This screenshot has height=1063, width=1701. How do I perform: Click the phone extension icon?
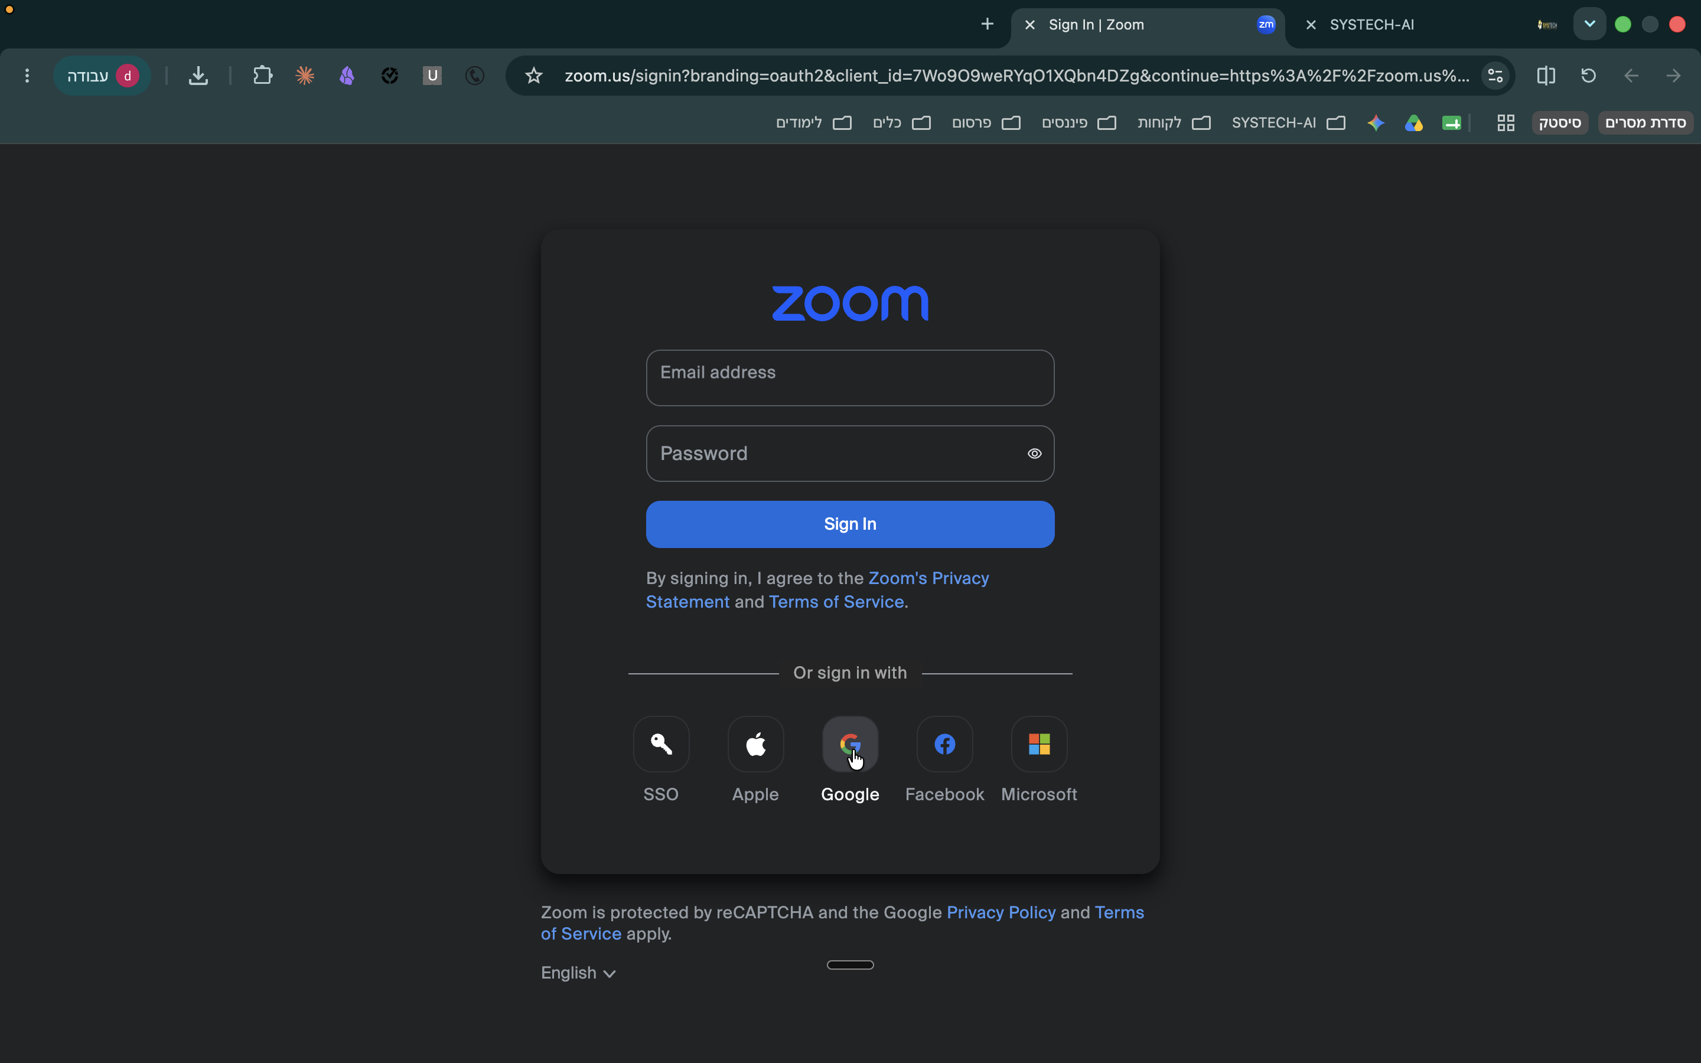(474, 75)
